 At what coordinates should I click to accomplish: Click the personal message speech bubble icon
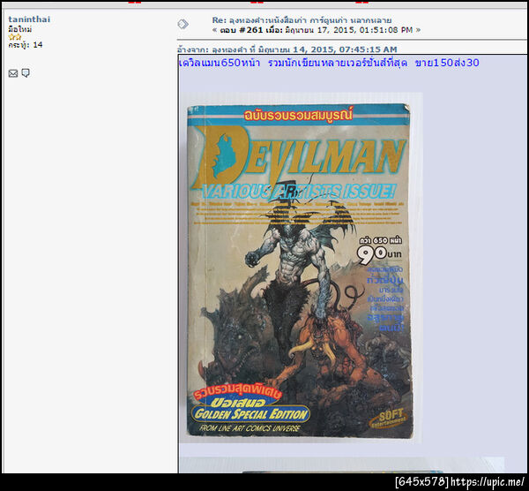26,73
